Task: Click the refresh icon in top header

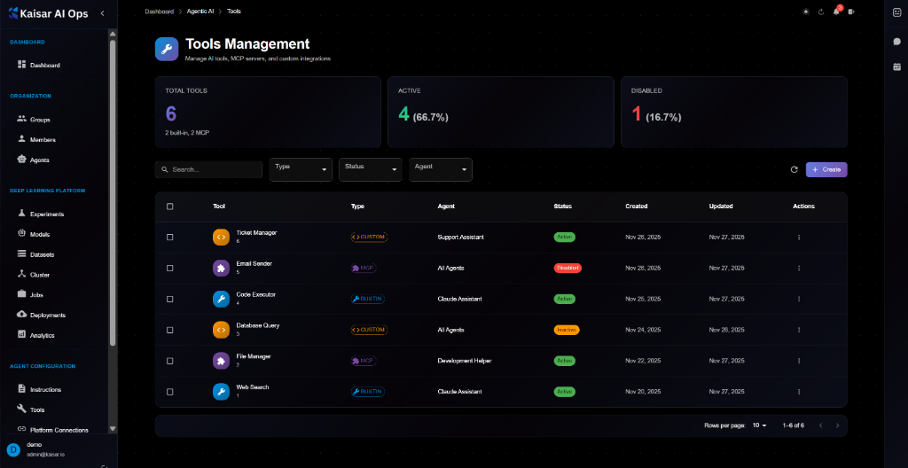Action: point(820,12)
